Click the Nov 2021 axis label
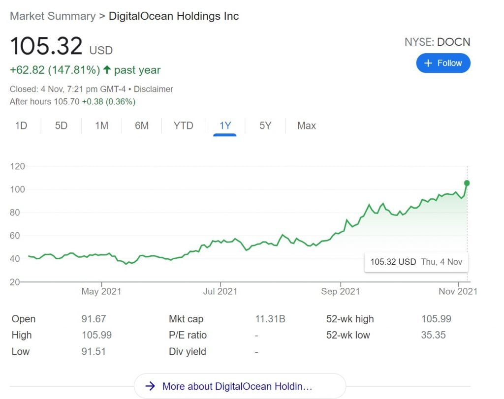Viewport: 504px width, 399px height. tap(458, 291)
